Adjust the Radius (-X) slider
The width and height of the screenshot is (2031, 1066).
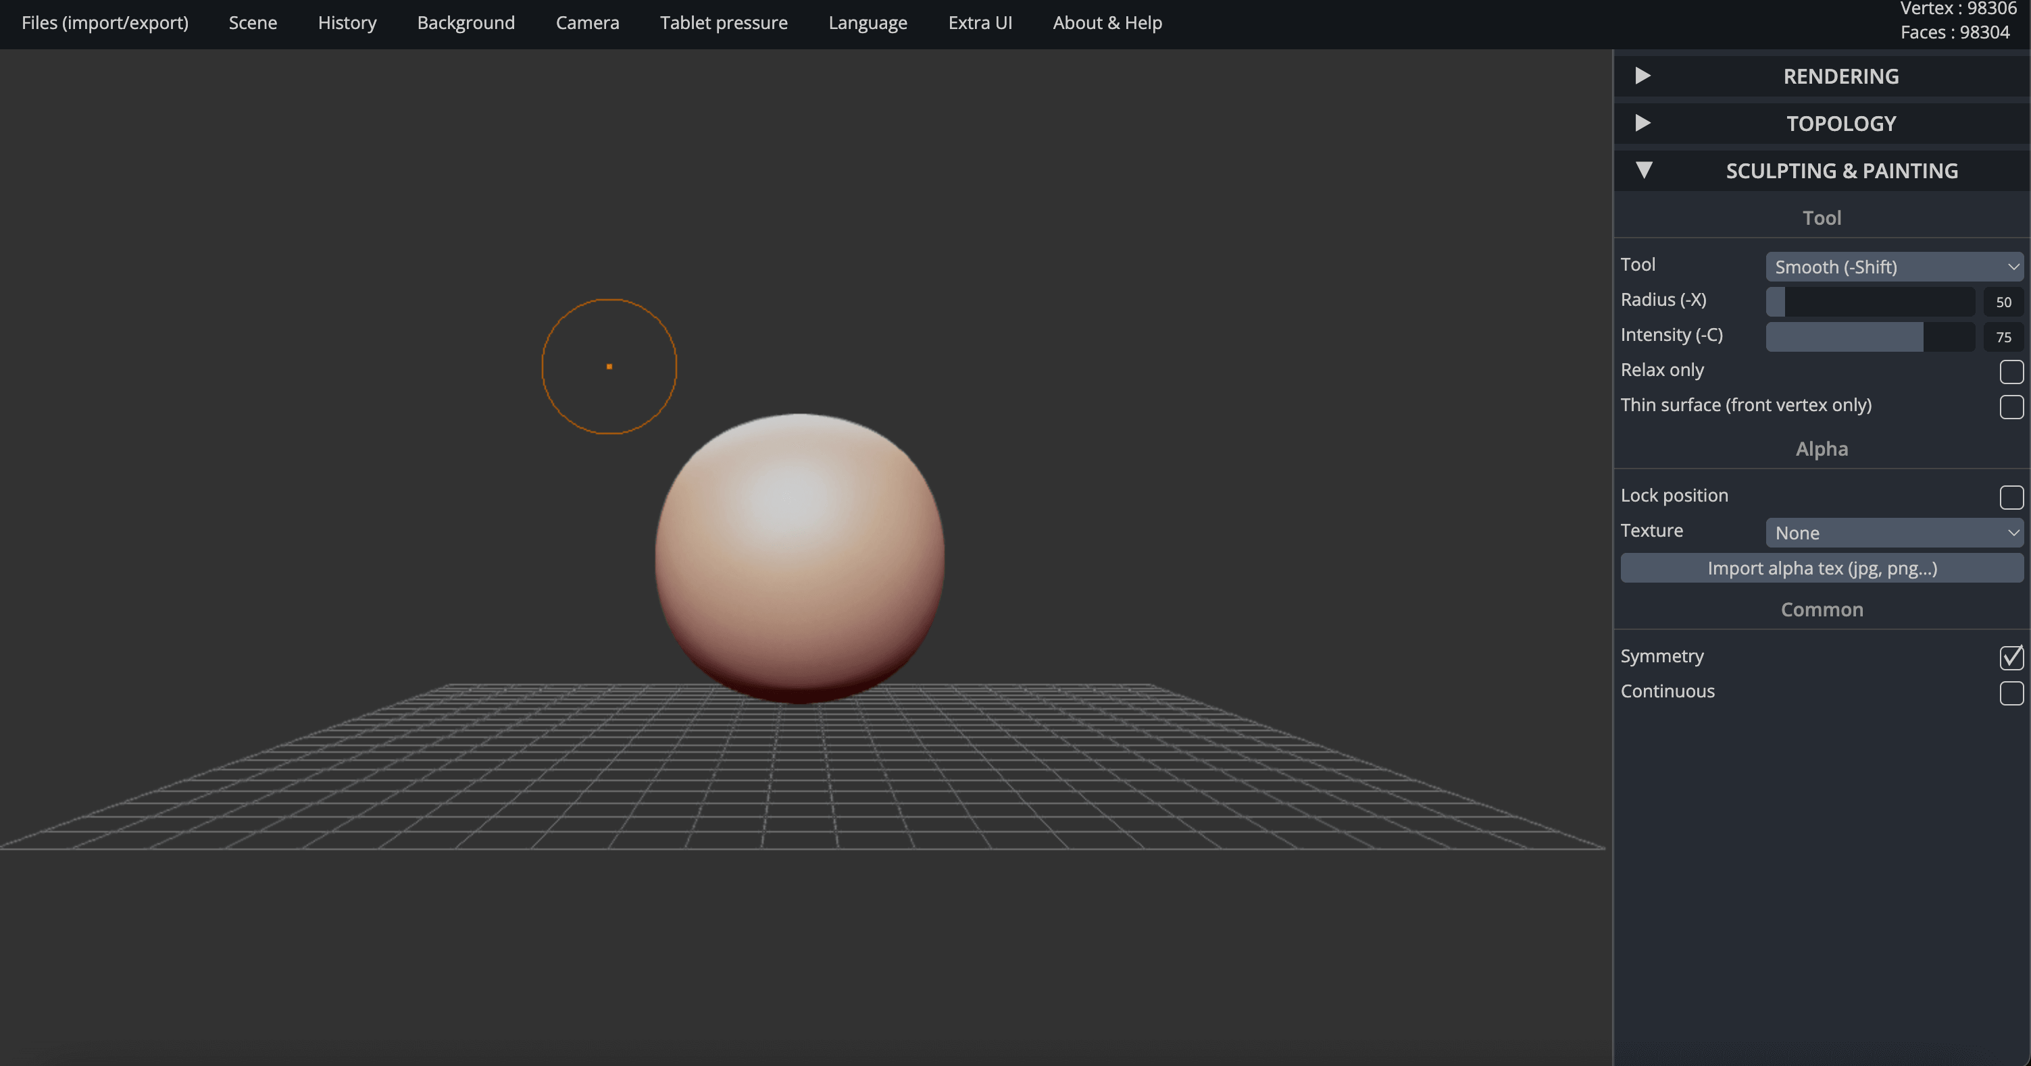click(1870, 301)
